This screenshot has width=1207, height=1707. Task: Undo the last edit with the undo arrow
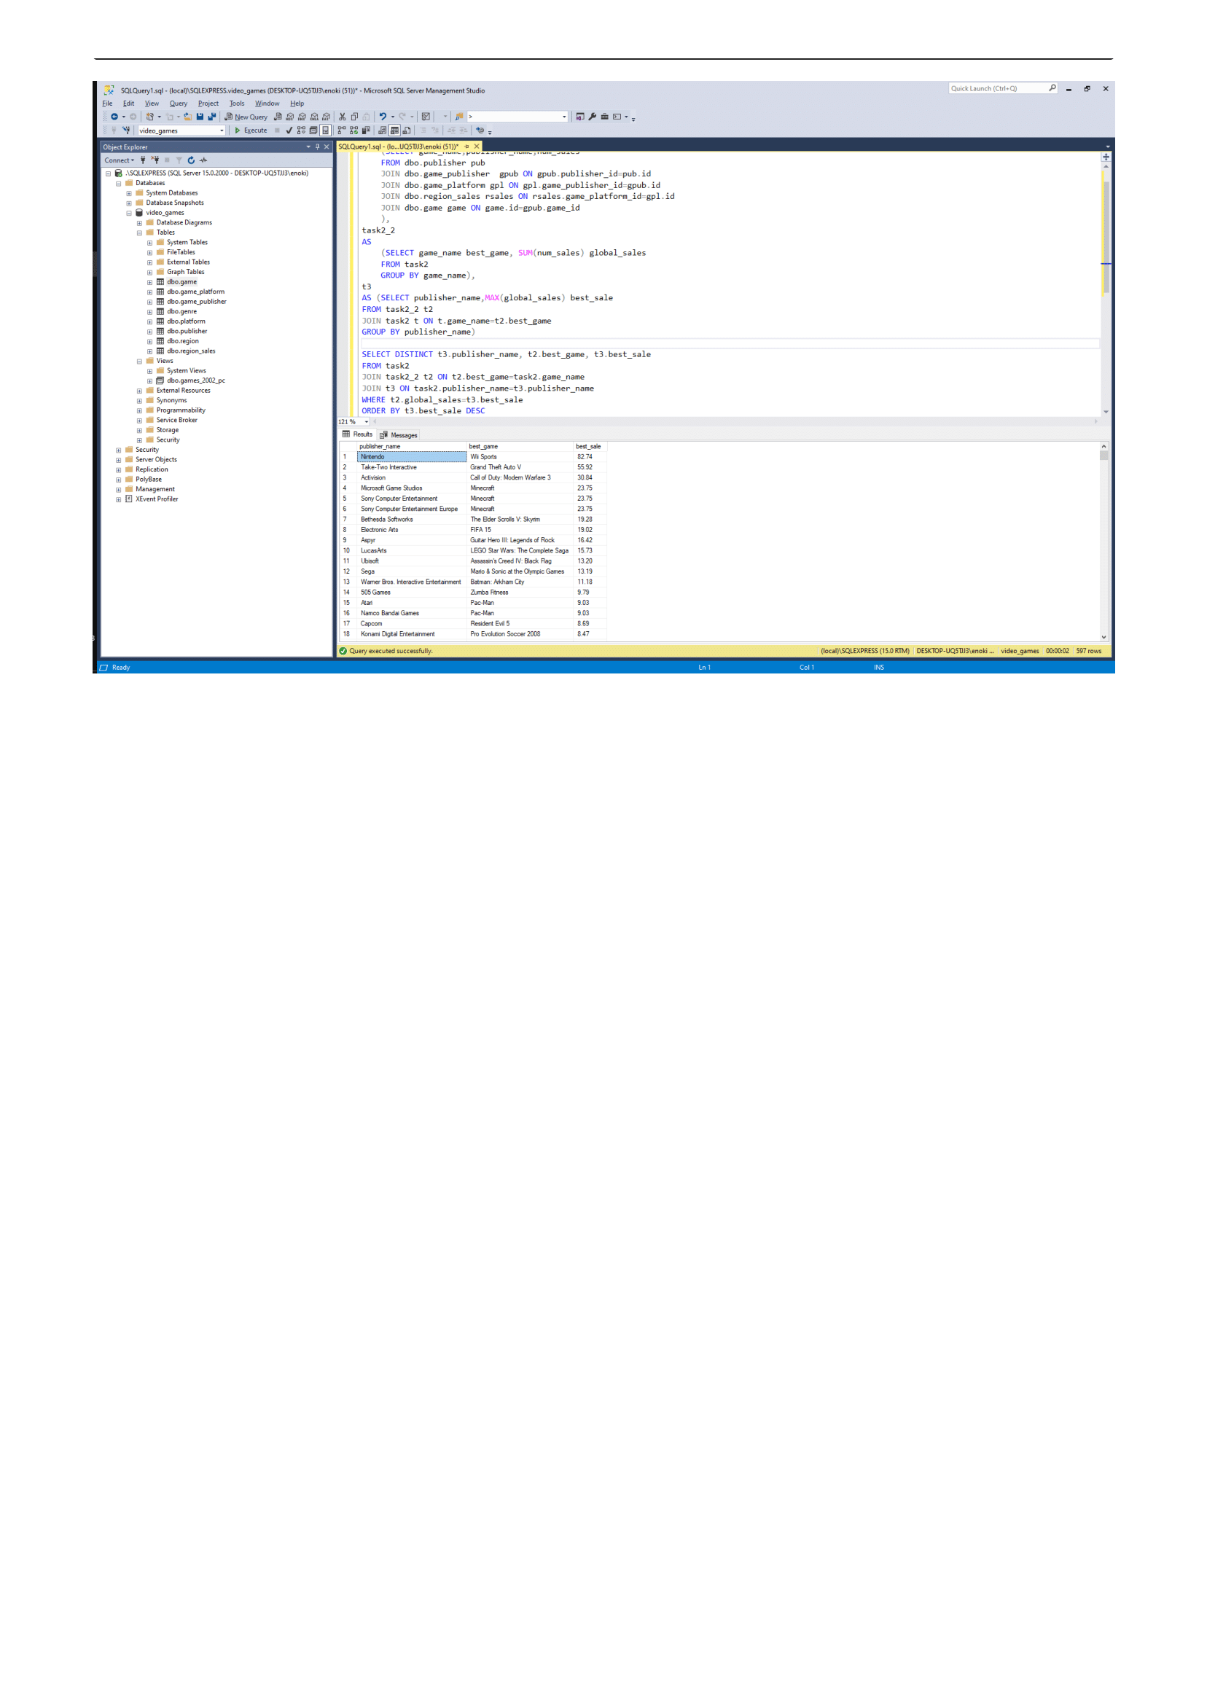tap(383, 117)
